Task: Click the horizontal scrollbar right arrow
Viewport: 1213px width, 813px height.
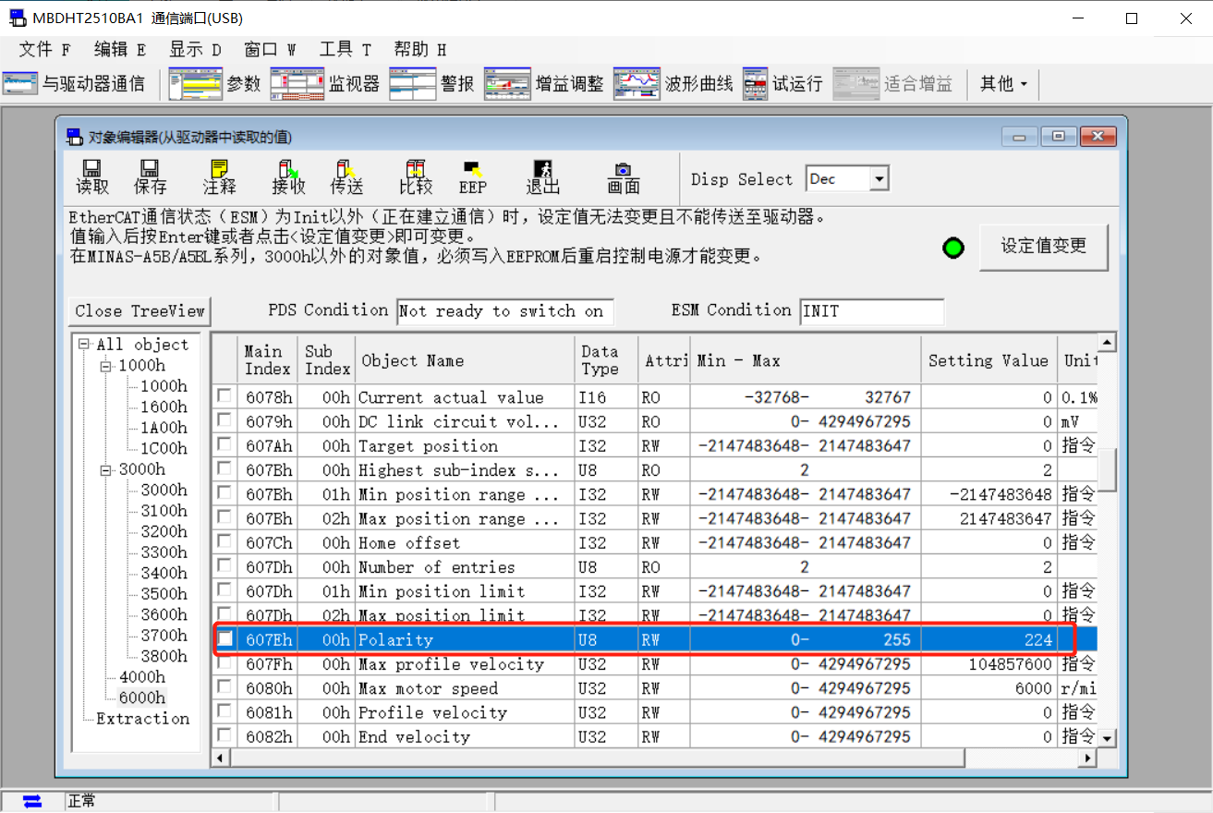Action: (x=1088, y=758)
